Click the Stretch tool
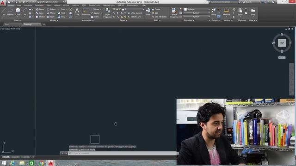Screen dimensions: 296x166 40,17
